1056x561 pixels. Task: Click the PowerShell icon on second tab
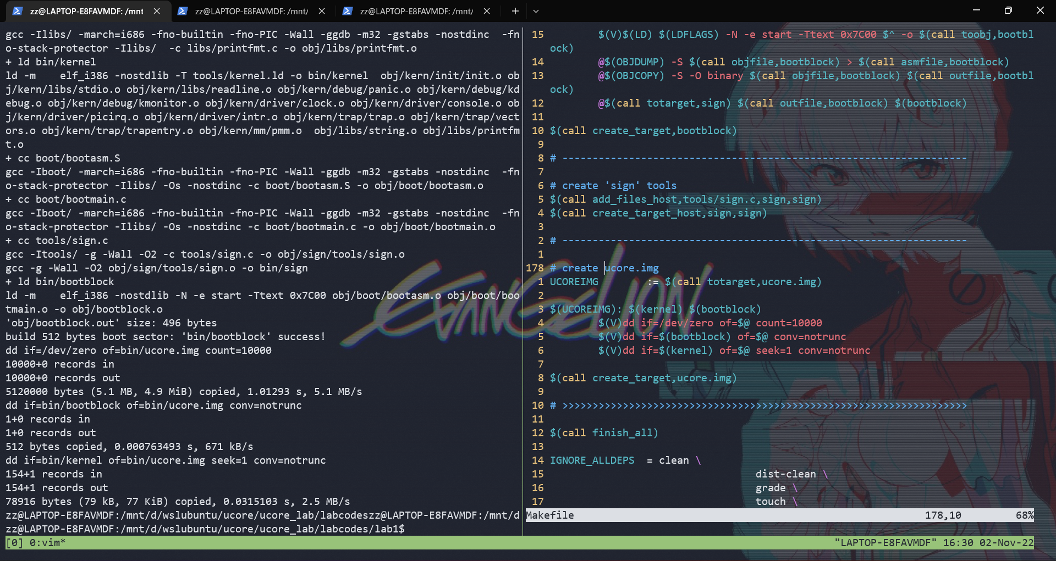pyautogui.click(x=183, y=11)
